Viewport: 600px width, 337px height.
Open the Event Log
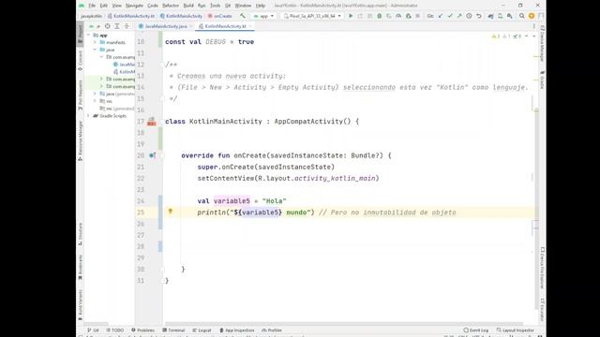[x=475, y=330]
